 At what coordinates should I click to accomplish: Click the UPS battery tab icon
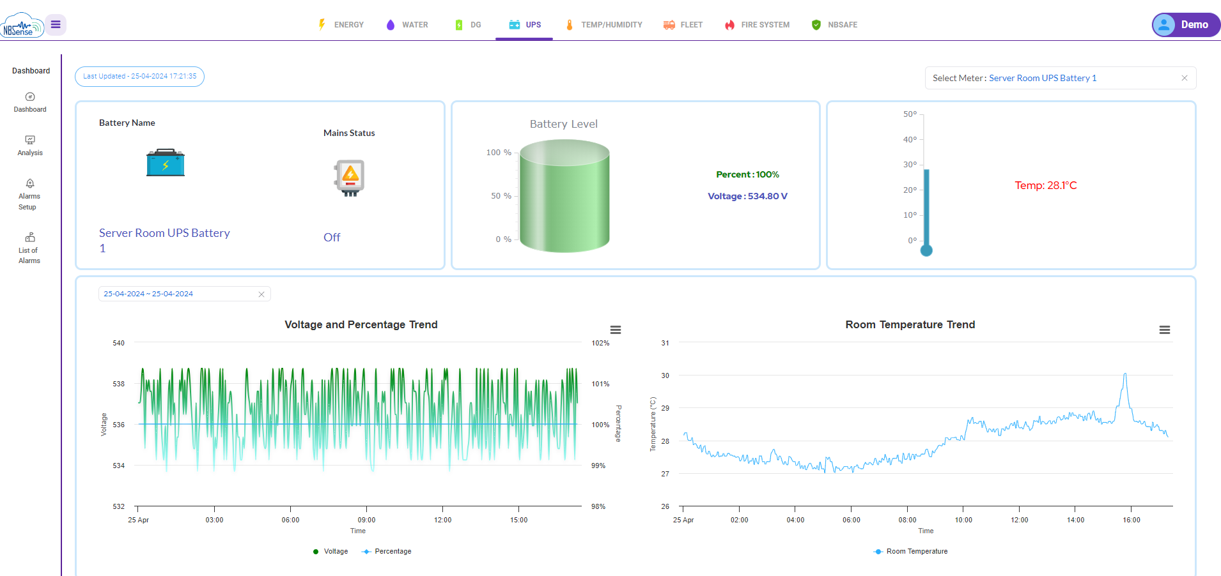coord(515,25)
